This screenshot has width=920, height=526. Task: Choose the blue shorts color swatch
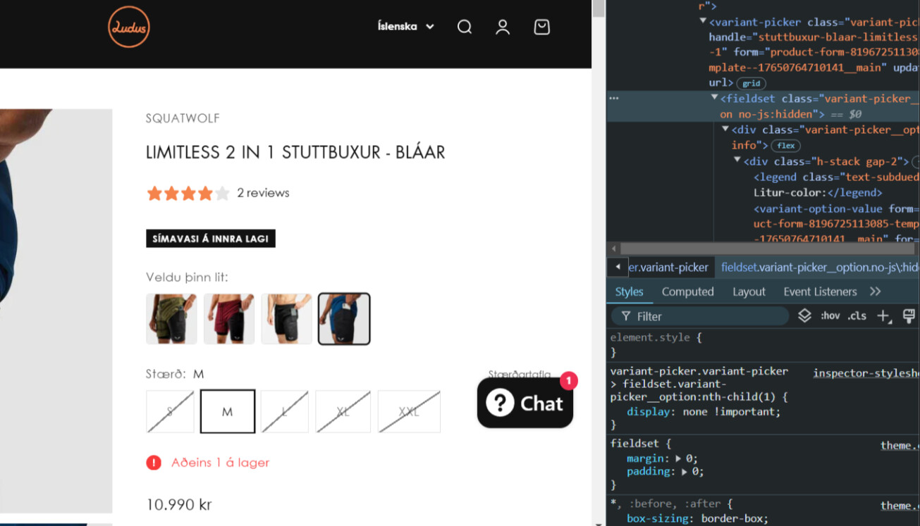coord(344,319)
